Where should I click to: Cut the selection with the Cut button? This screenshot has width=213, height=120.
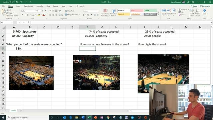(x=9, y=10)
